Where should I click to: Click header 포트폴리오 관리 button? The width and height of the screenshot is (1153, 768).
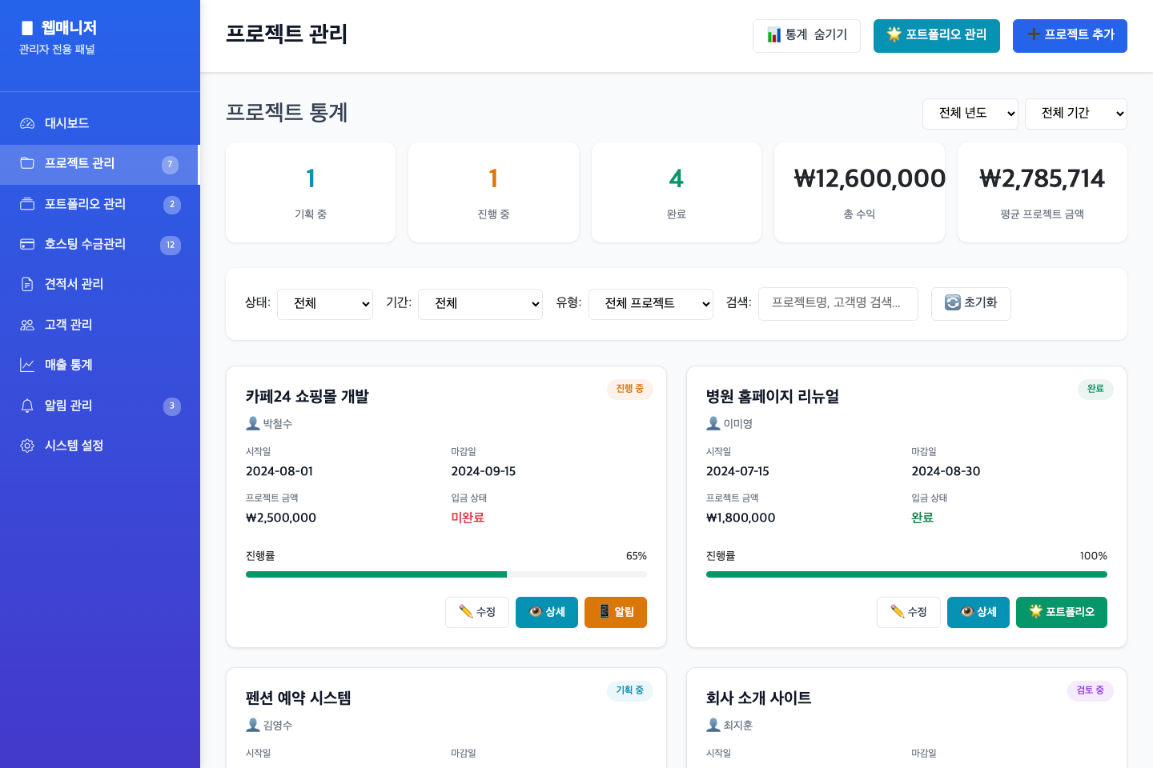(937, 36)
